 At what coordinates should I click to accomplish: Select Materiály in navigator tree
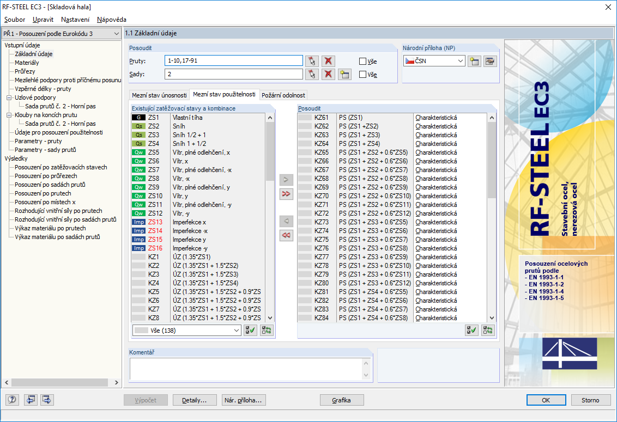click(x=27, y=63)
